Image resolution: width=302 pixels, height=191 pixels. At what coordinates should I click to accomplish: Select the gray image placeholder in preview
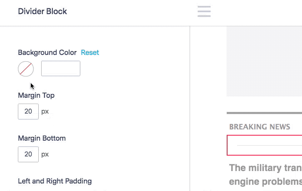pos(264,61)
